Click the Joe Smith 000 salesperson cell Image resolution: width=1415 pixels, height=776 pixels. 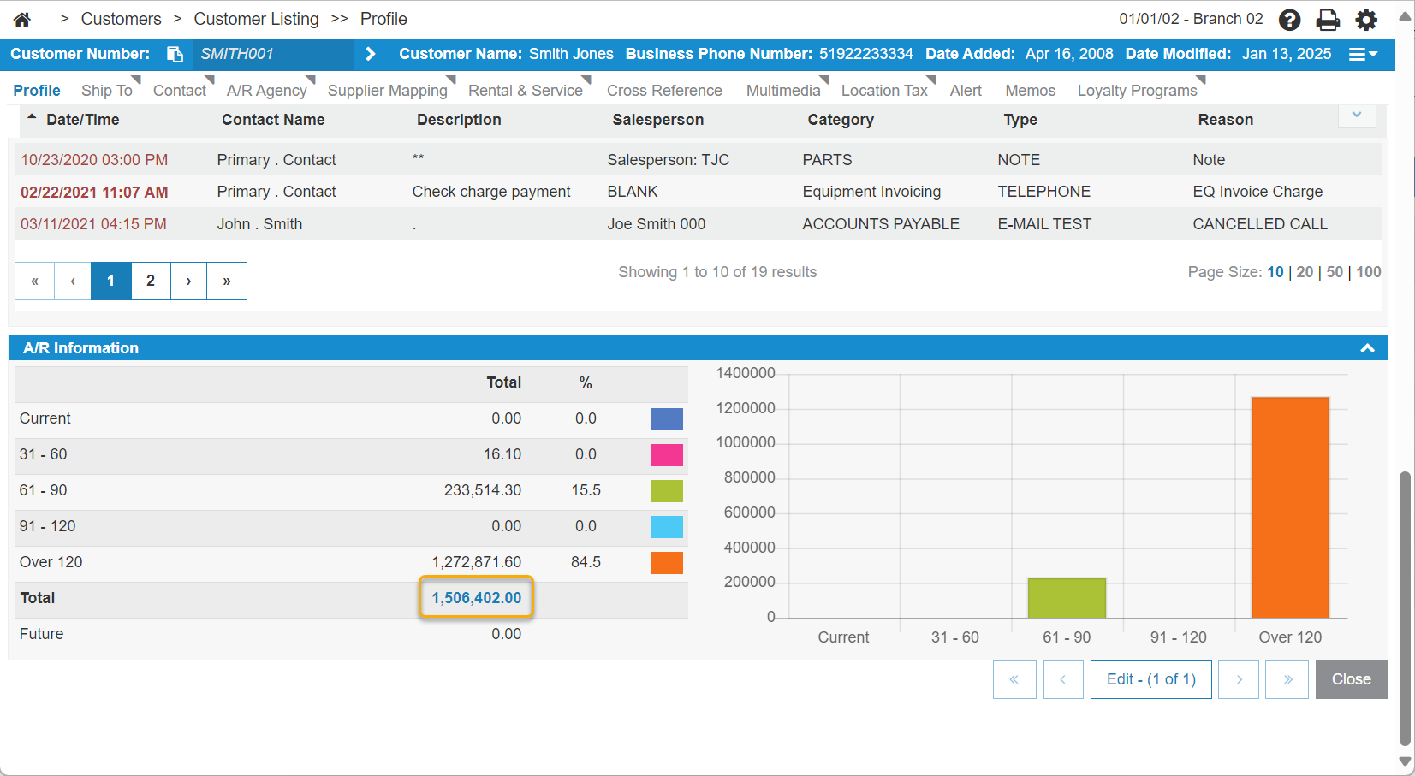tap(657, 224)
